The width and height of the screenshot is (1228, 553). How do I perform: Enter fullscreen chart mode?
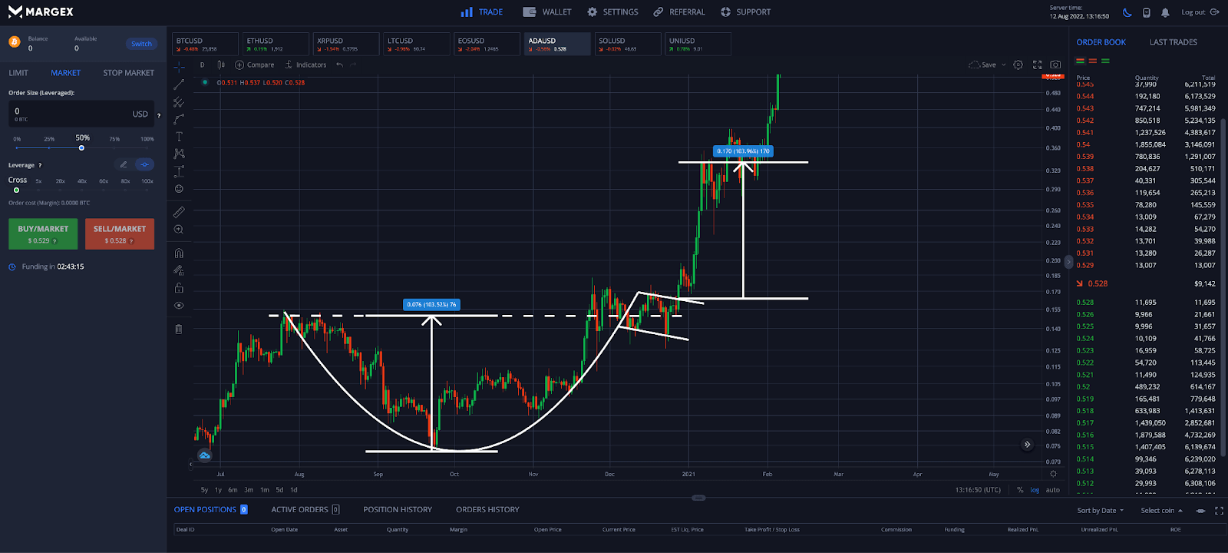1038,65
